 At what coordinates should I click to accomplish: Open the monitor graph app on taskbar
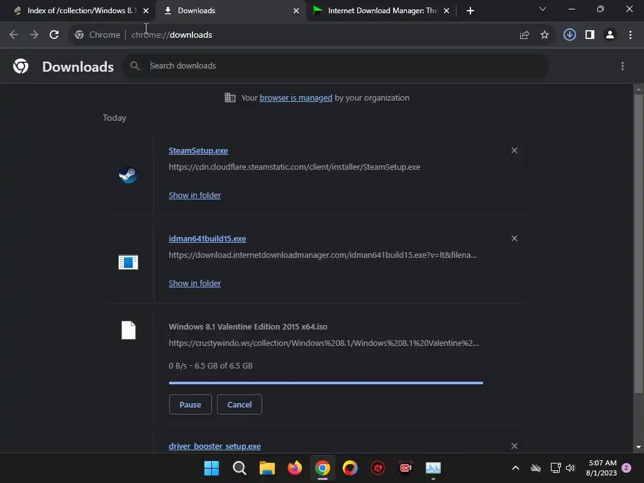(x=433, y=468)
